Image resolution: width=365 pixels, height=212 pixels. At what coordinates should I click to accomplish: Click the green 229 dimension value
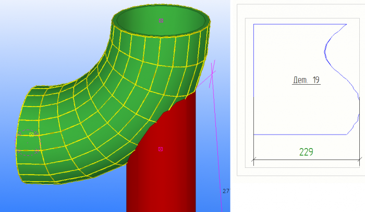click(x=306, y=152)
